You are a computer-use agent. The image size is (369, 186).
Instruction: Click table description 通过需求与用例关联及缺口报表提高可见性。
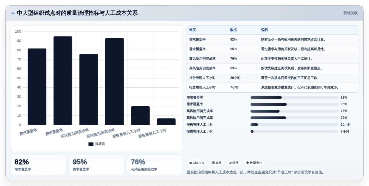point(294,49)
